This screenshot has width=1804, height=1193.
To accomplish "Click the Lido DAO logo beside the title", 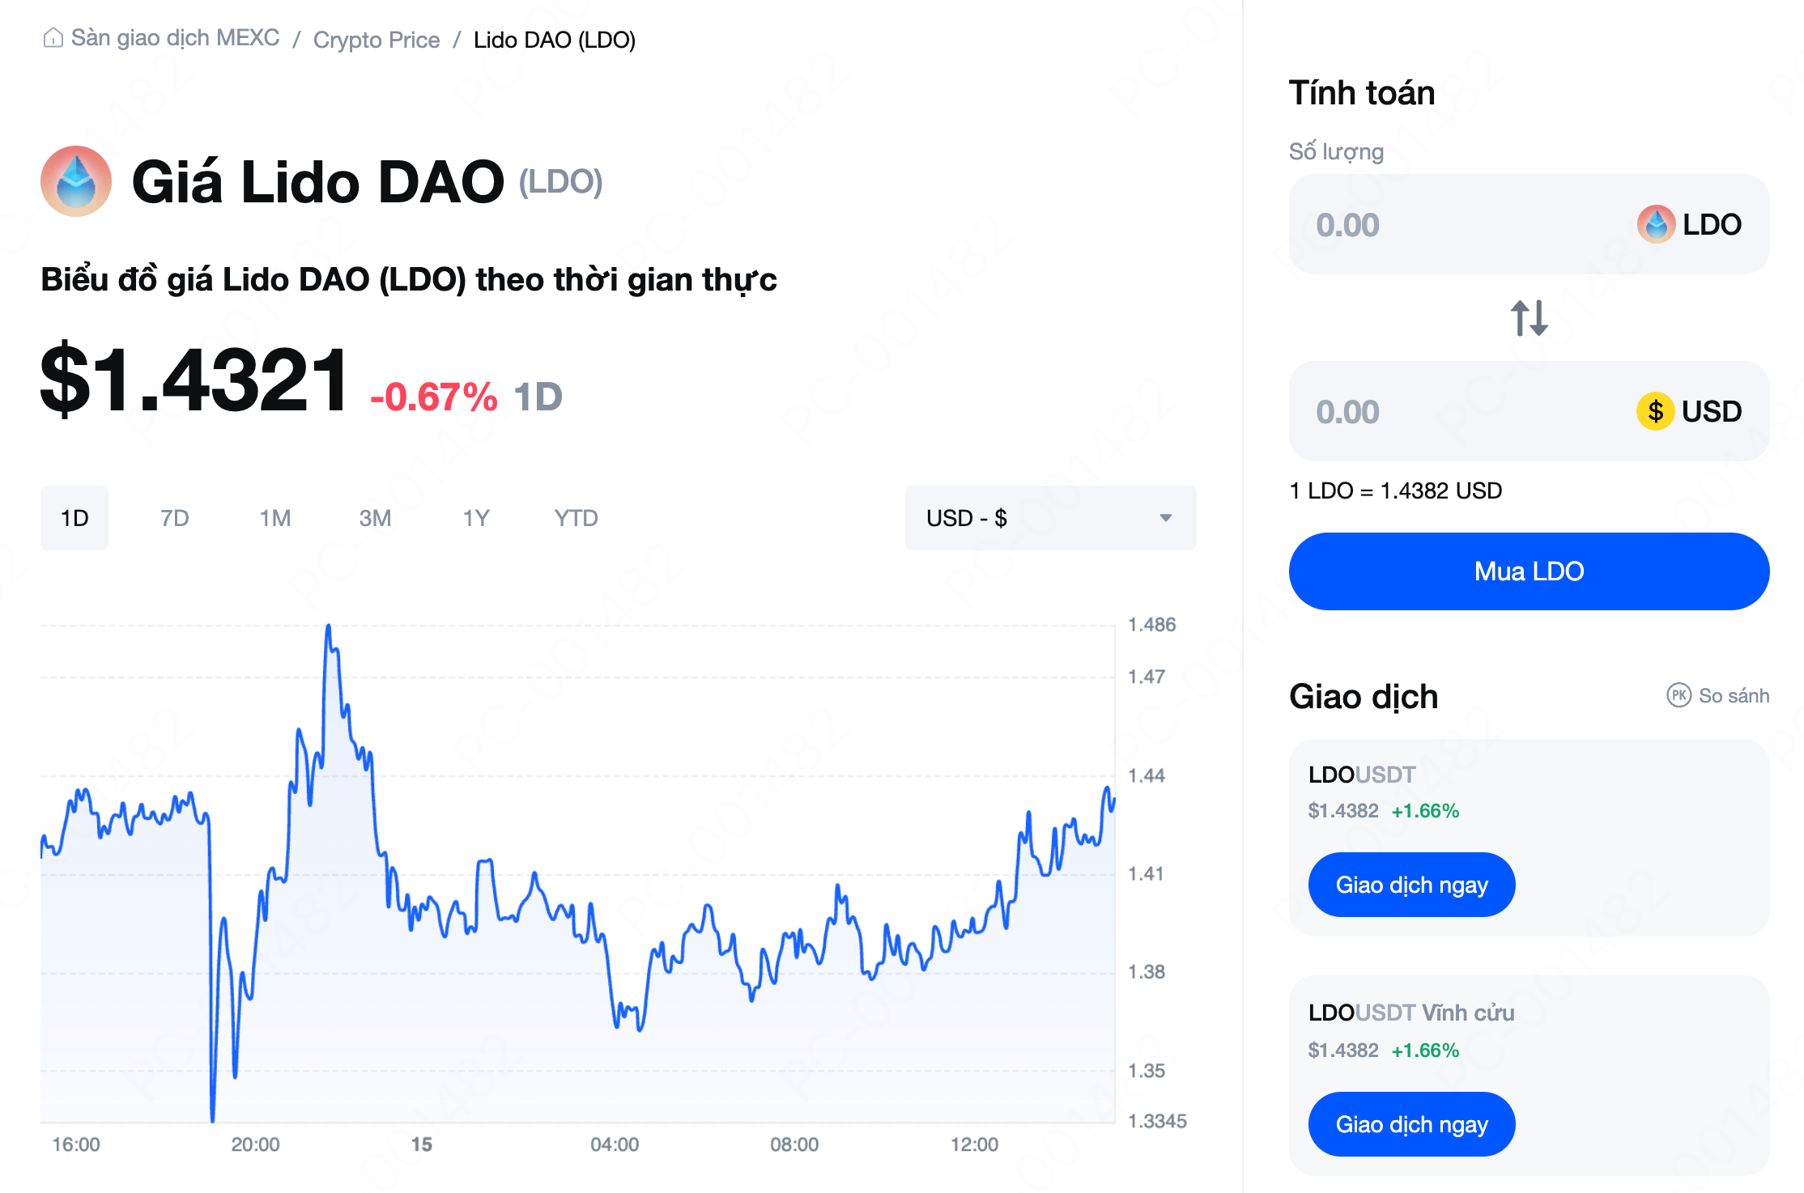I will click(x=76, y=181).
